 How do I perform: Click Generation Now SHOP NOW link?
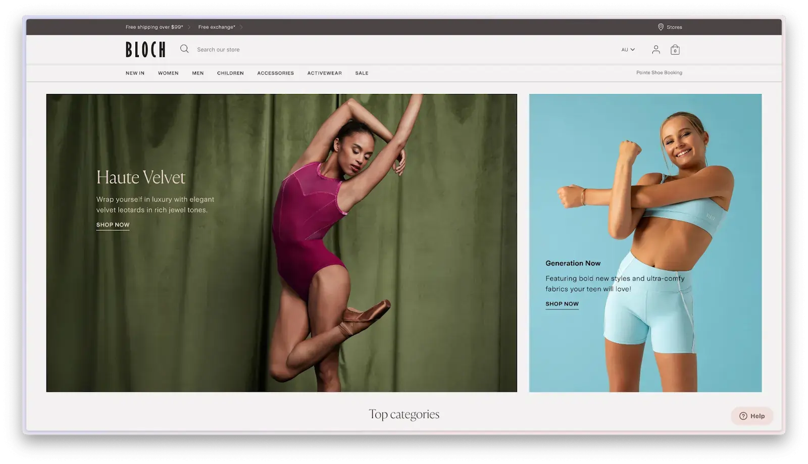(562, 304)
